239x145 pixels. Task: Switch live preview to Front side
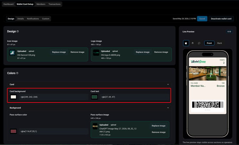(x=209, y=43)
